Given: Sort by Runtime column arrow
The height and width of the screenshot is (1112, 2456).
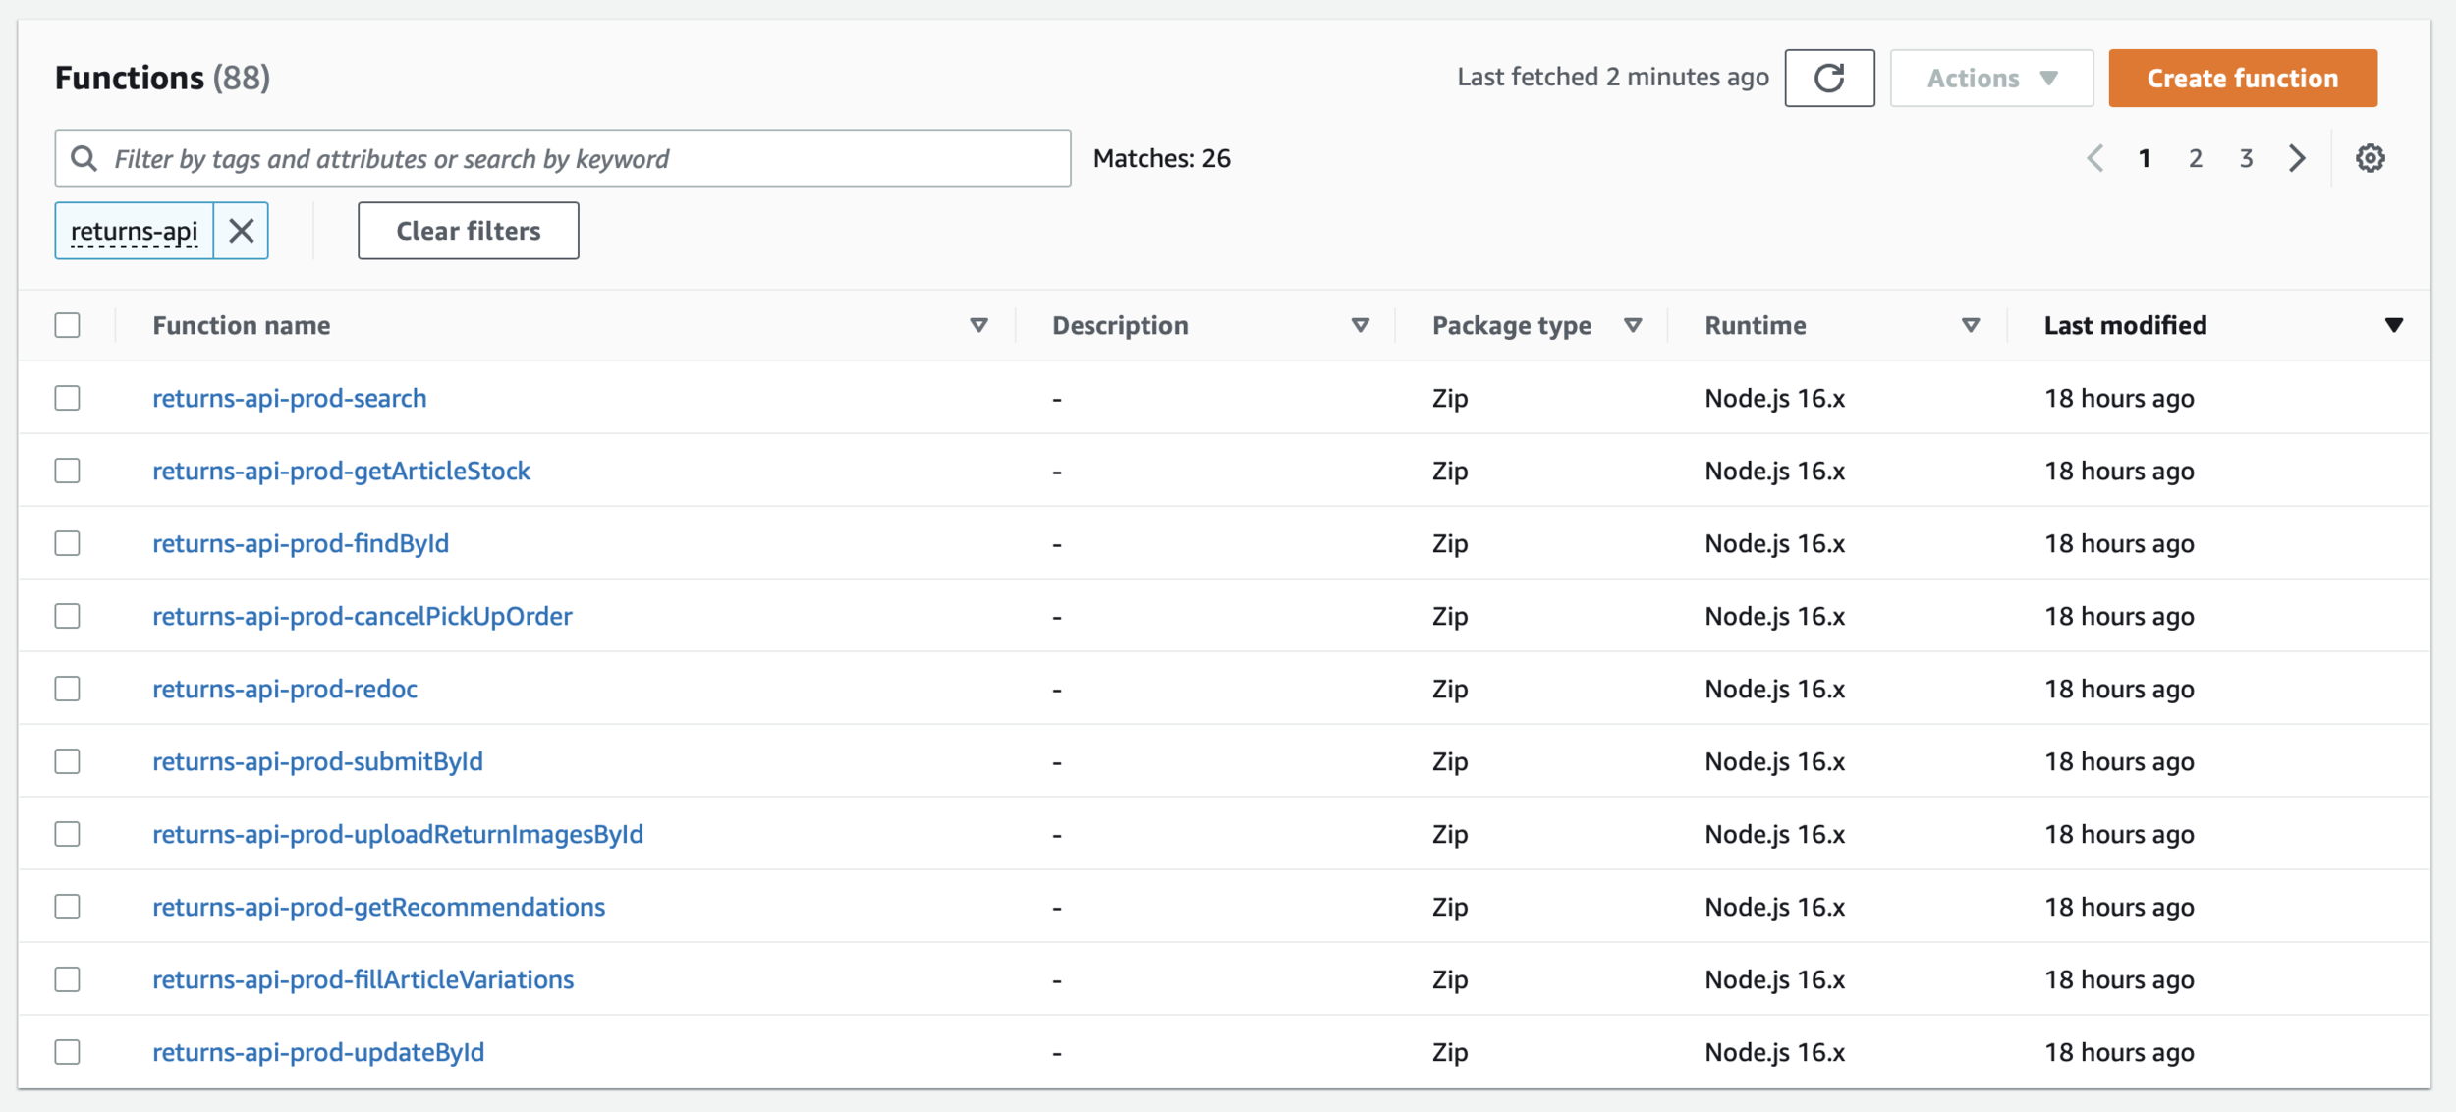Looking at the screenshot, I should pos(1970,325).
